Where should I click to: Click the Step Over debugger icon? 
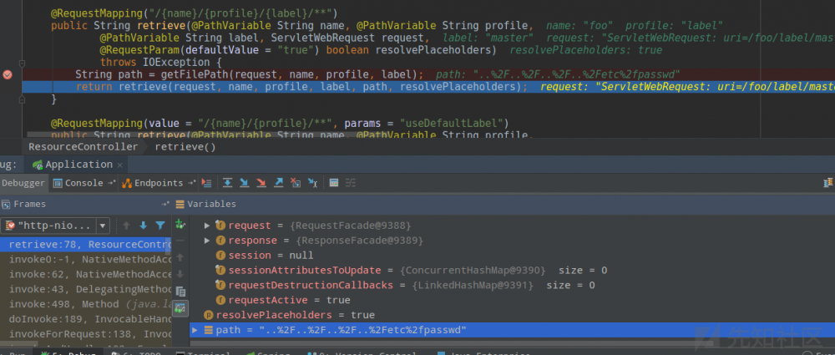pos(227,183)
